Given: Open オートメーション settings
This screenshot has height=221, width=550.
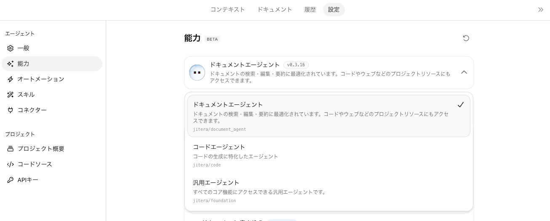Looking at the screenshot, I should 52,79.
